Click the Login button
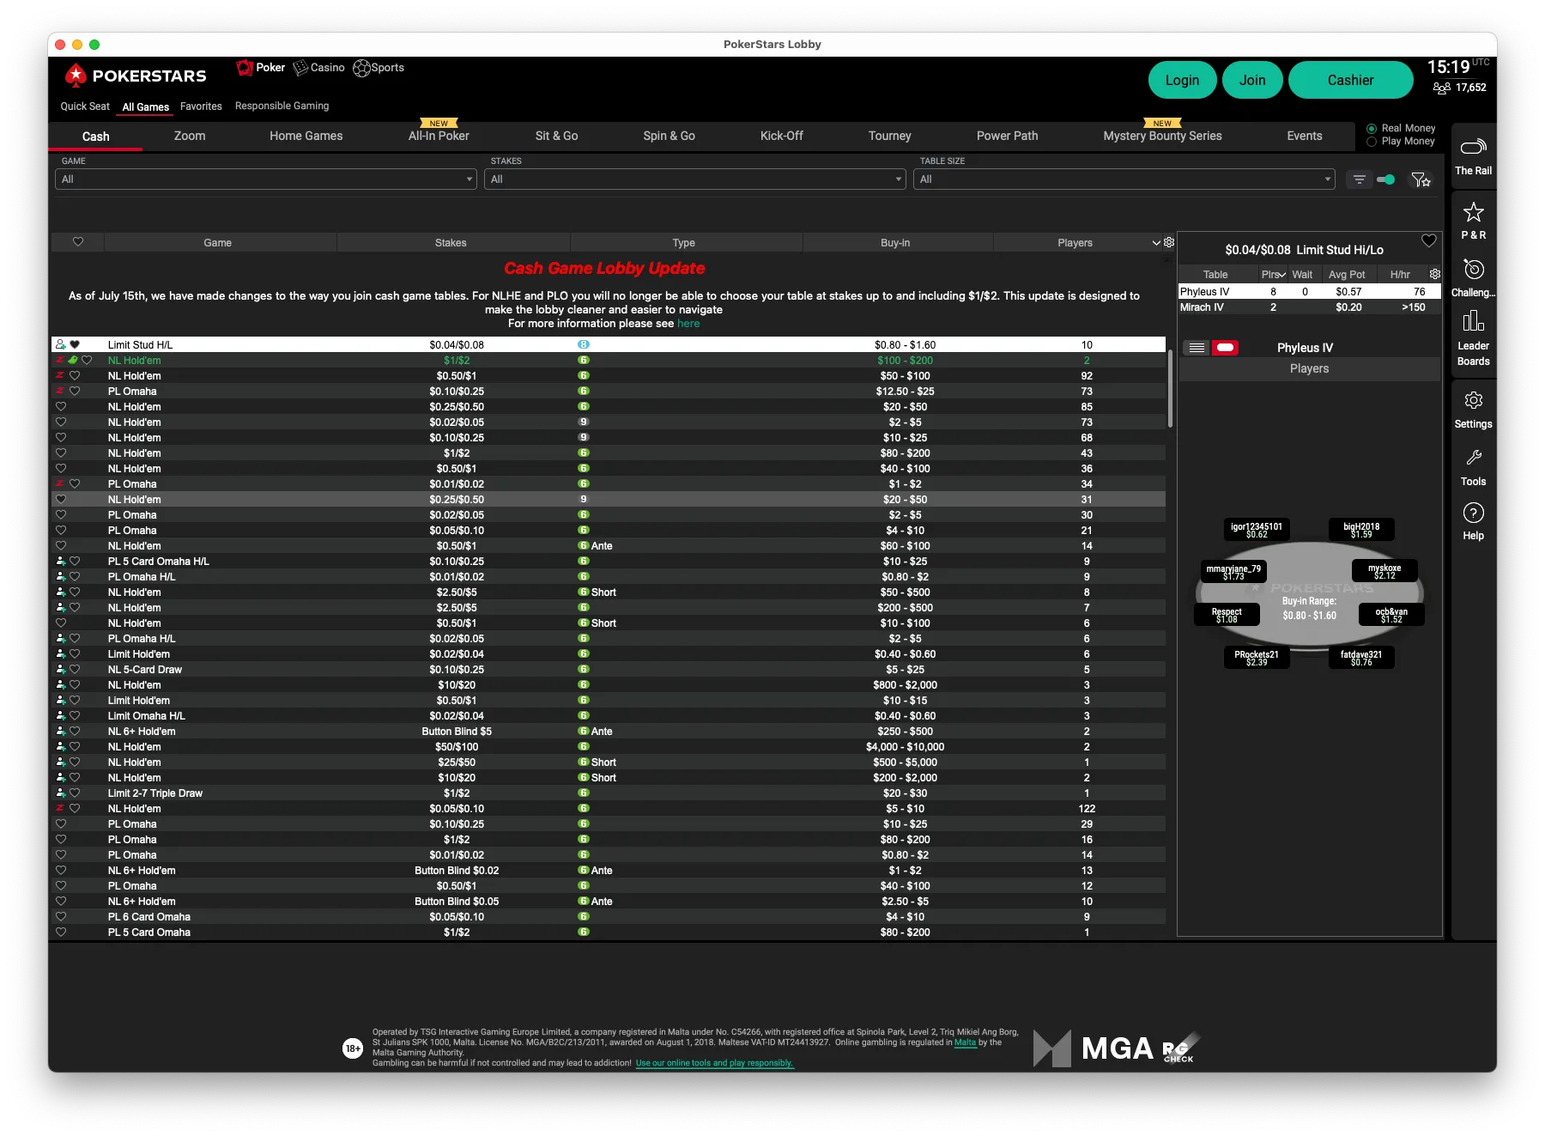The height and width of the screenshot is (1136, 1545). pyautogui.click(x=1182, y=80)
